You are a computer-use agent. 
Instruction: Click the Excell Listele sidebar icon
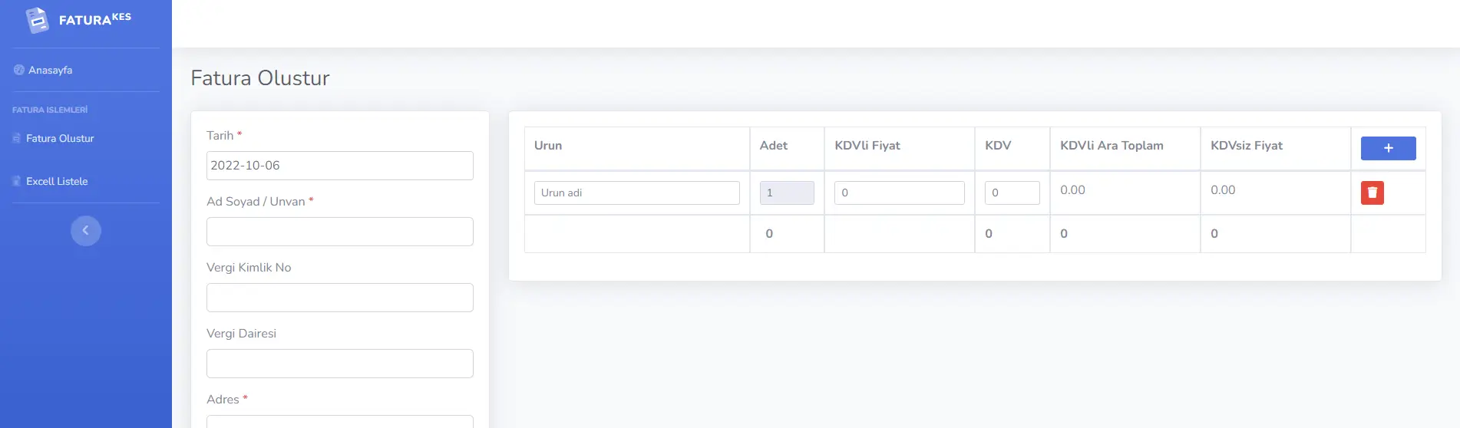point(17,181)
